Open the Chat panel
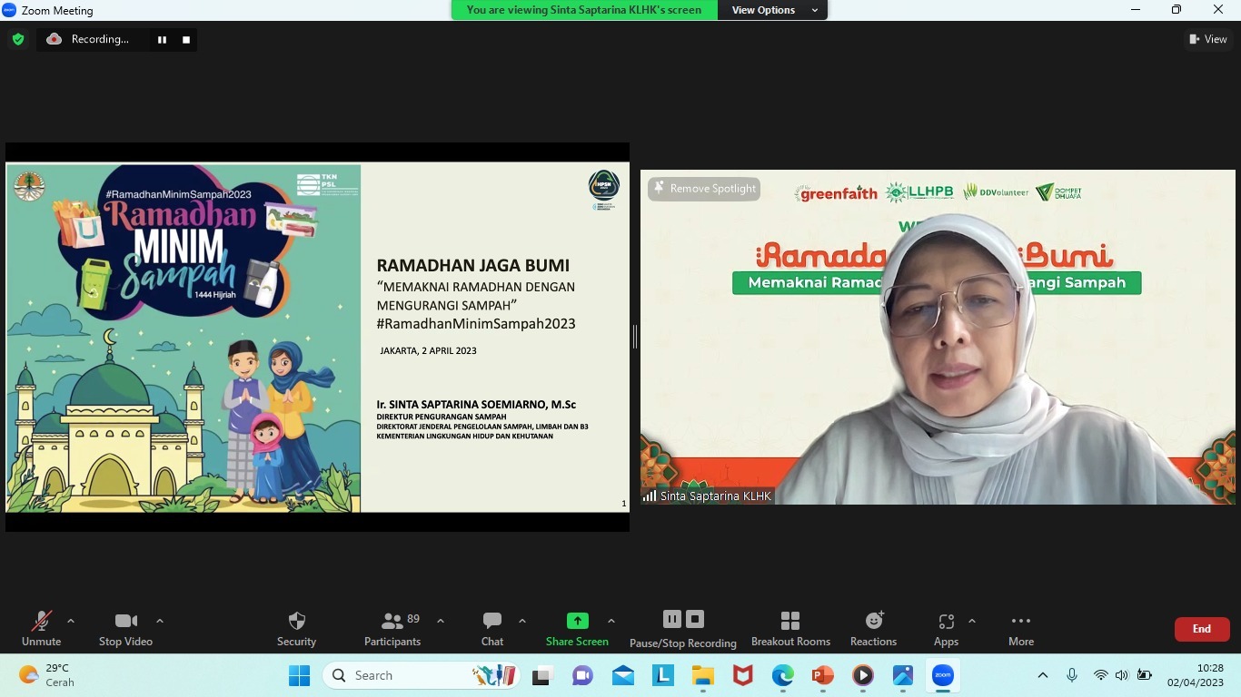 pos(492,628)
